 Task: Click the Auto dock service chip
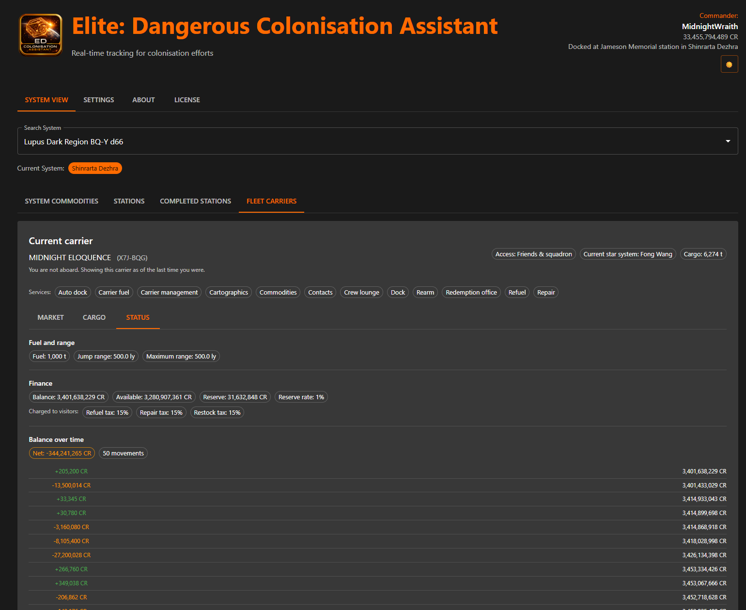(x=73, y=292)
